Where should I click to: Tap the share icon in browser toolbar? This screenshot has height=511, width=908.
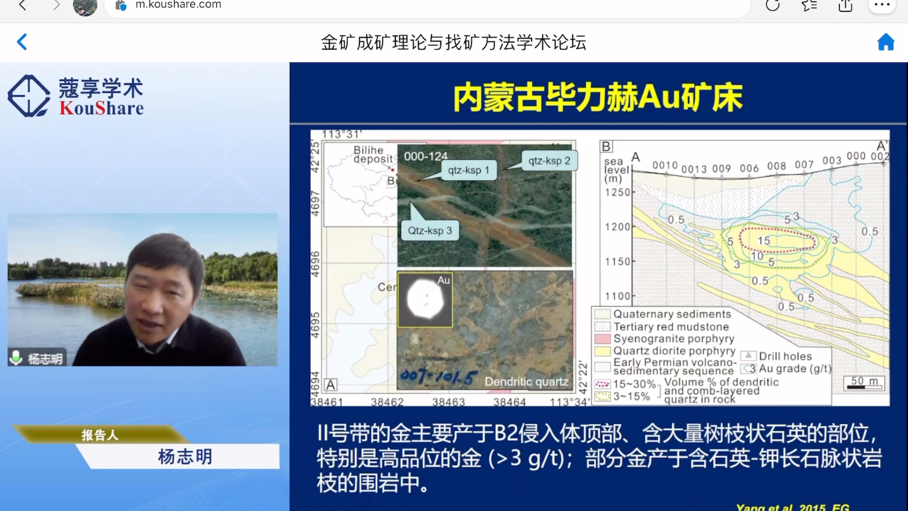coord(845,6)
